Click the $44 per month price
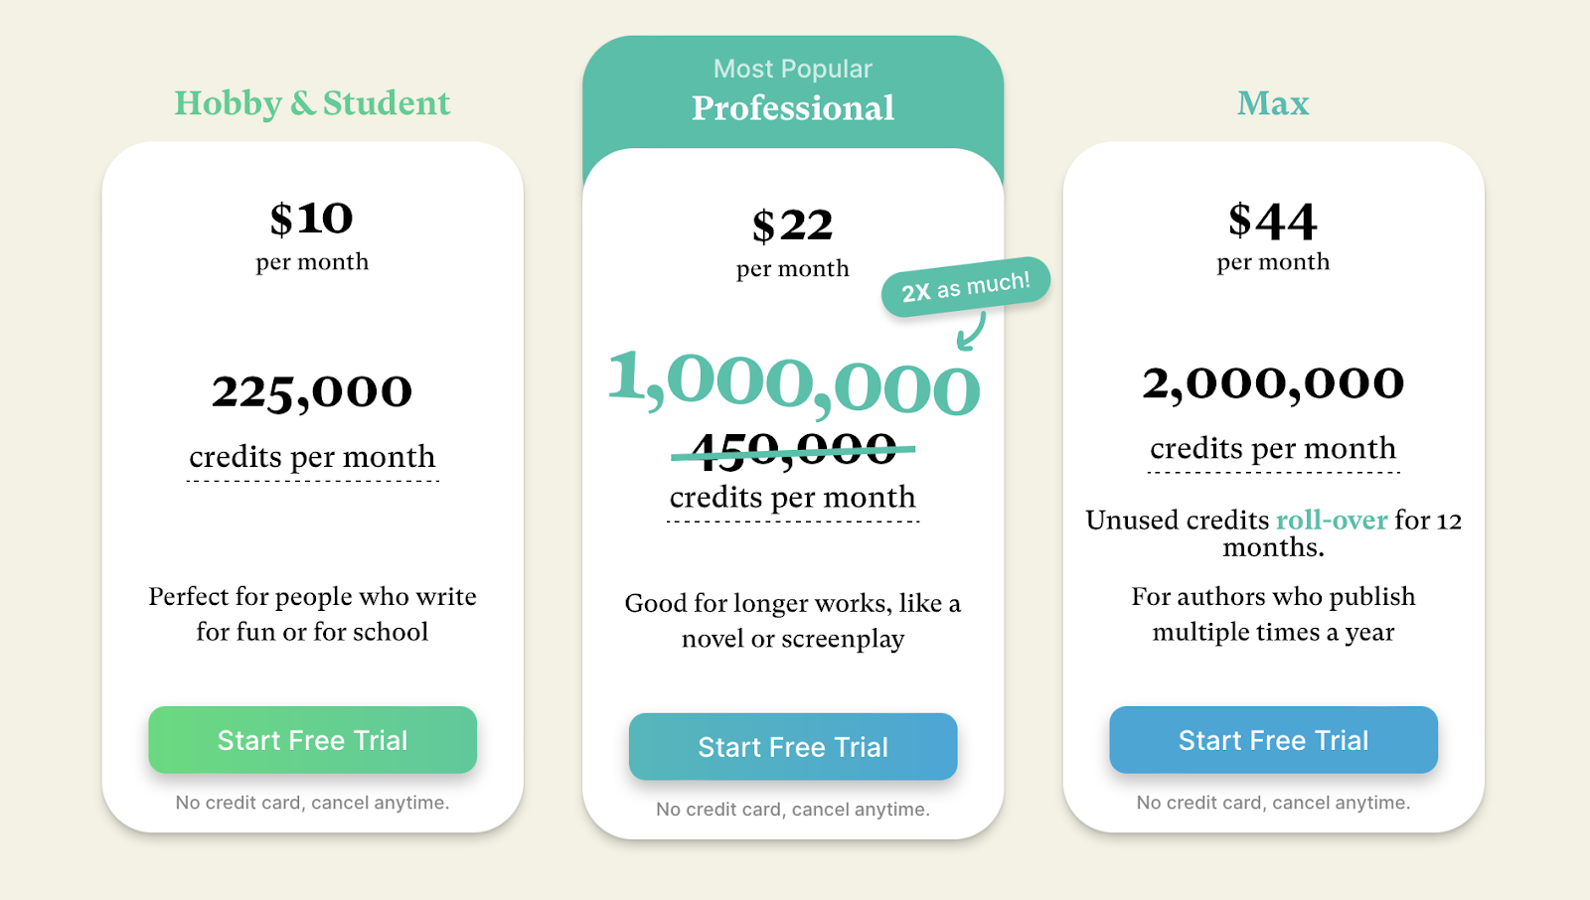This screenshot has height=900, width=1590. [x=1273, y=236]
